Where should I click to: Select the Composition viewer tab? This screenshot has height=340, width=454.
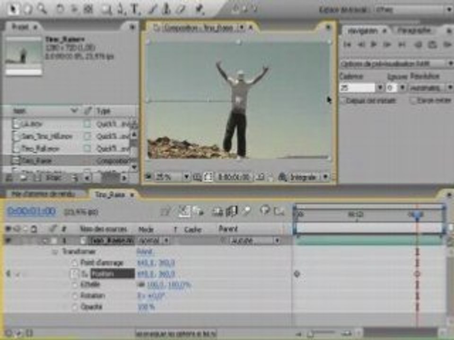click(199, 28)
